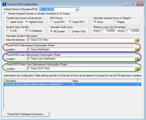Click the Value column header
Viewport: 146px width, 120px height.
[x=105, y=81]
